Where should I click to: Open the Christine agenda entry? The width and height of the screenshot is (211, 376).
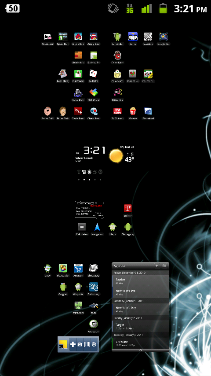point(140,343)
